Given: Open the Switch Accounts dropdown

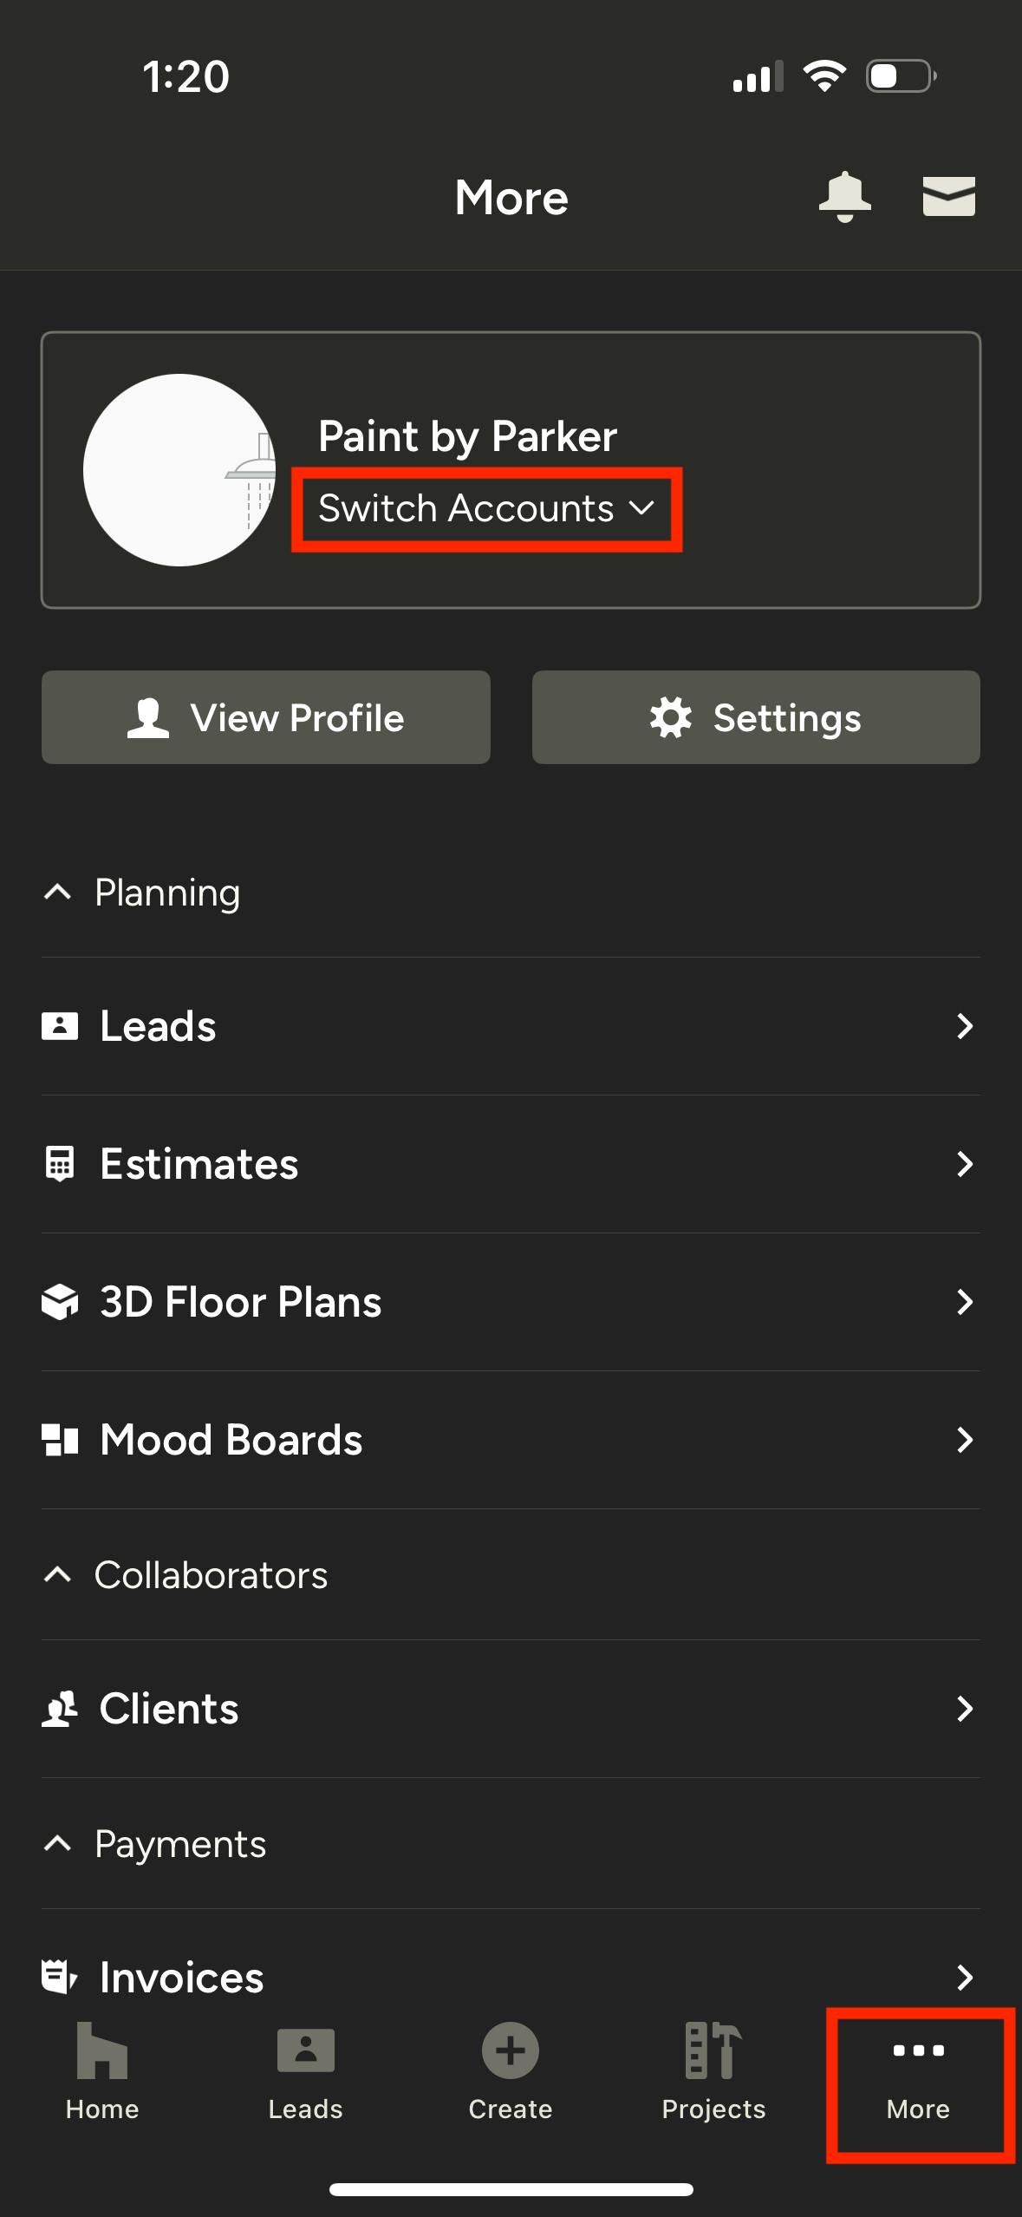Looking at the screenshot, I should click(x=486, y=508).
